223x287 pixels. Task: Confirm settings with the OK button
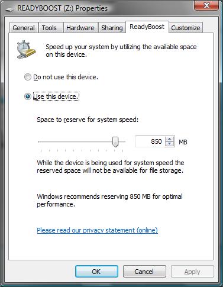click(x=96, y=272)
